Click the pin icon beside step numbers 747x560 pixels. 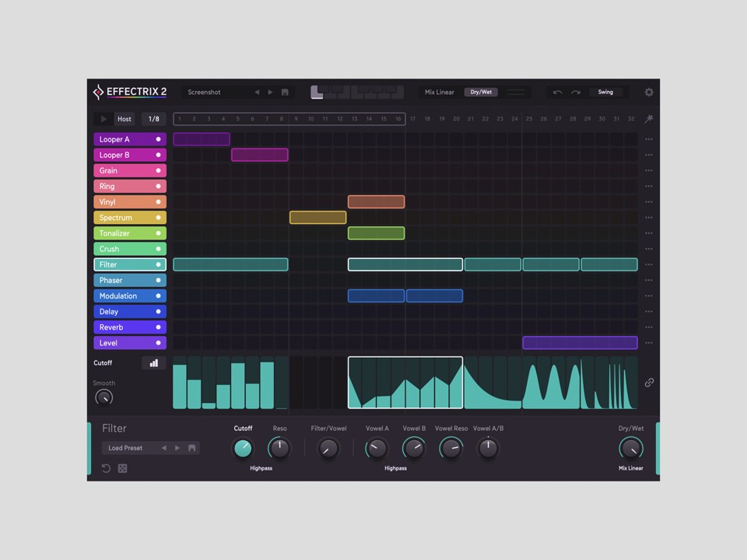pyautogui.click(x=648, y=118)
